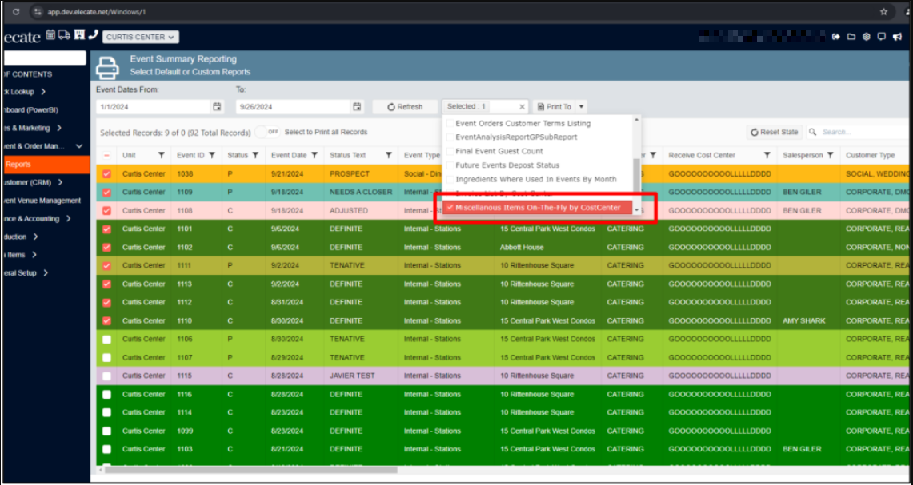This screenshot has width=913, height=485.
Task: Open the Event Dates From calendar picker
Action: tap(217, 107)
